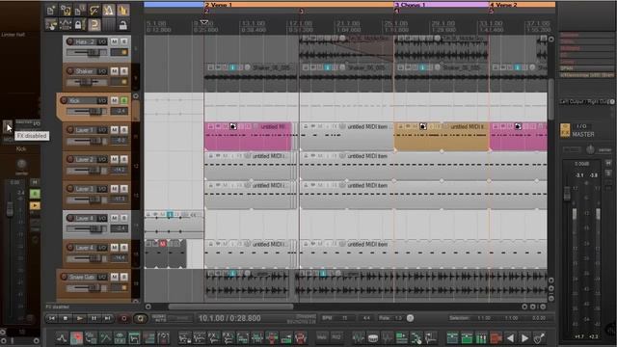This screenshot has height=347, width=617.
Task: Click the open padlock toolbar icon
Action: (x=123, y=25)
